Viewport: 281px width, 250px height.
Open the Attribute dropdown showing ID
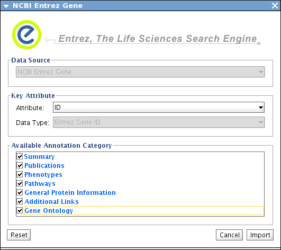(x=159, y=108)
